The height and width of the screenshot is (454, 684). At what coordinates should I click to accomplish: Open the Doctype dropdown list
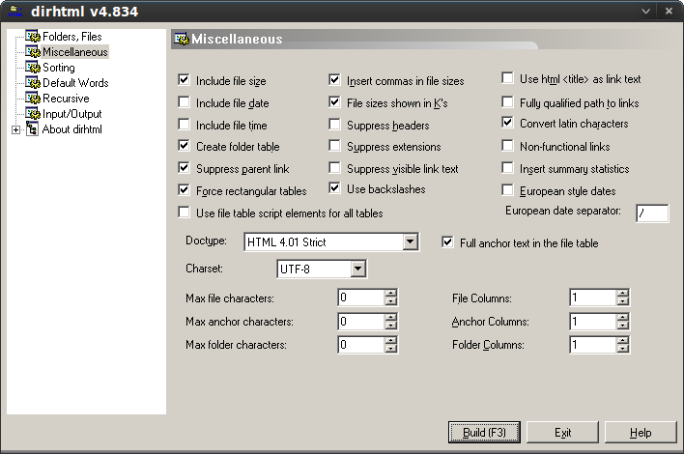tap(410, 241)
